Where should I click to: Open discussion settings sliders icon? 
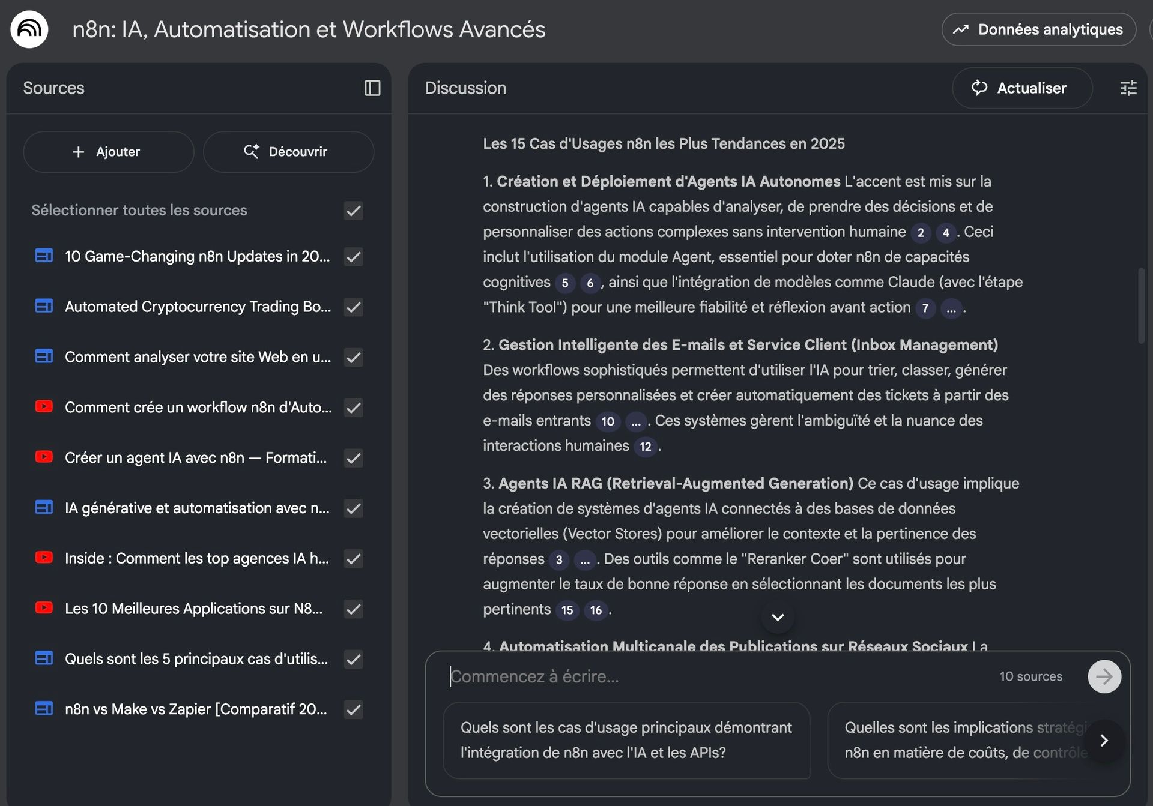(x=1128, y=88)
